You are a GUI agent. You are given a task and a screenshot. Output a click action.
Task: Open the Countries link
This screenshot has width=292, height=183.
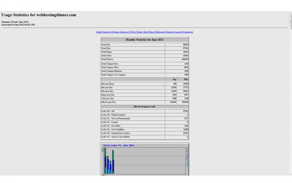pyautogui.click(x=188, y=32)
